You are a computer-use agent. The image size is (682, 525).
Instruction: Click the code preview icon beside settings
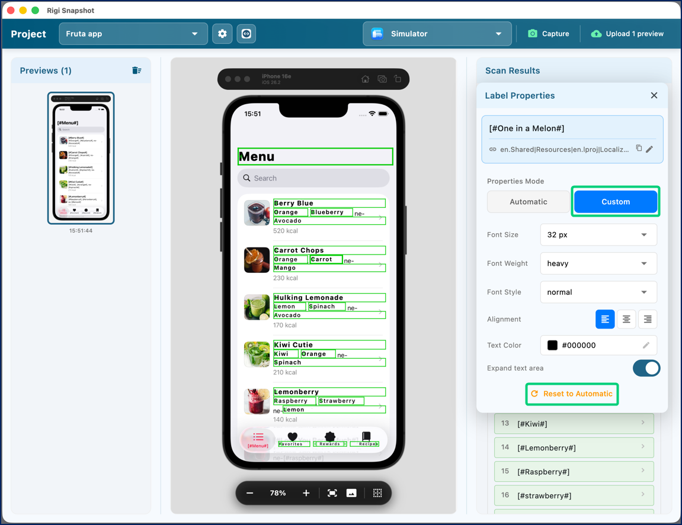click(x=246, y=34)
